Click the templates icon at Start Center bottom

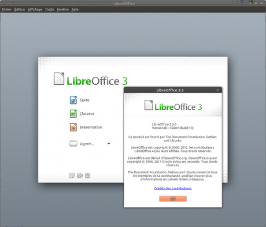(72, 176)
